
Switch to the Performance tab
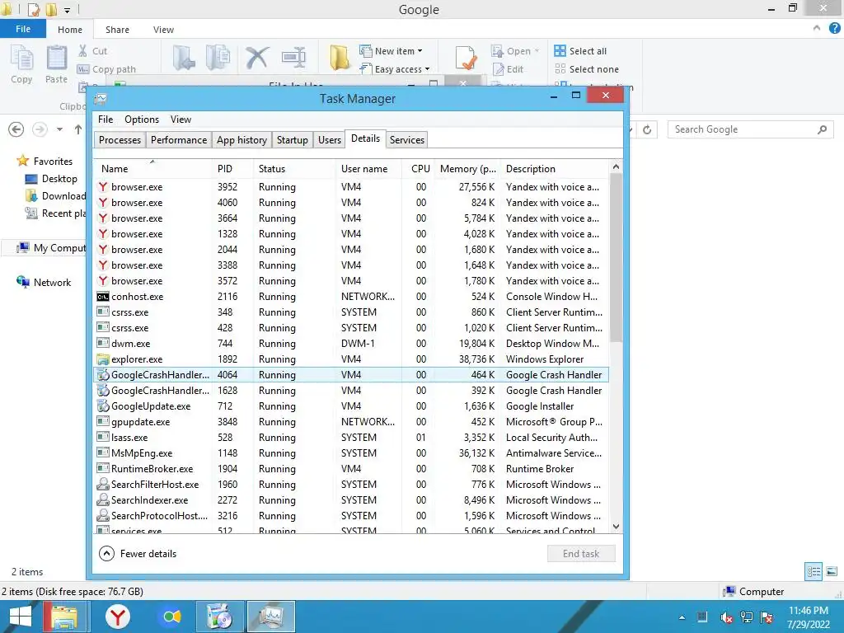coord(179,140)
